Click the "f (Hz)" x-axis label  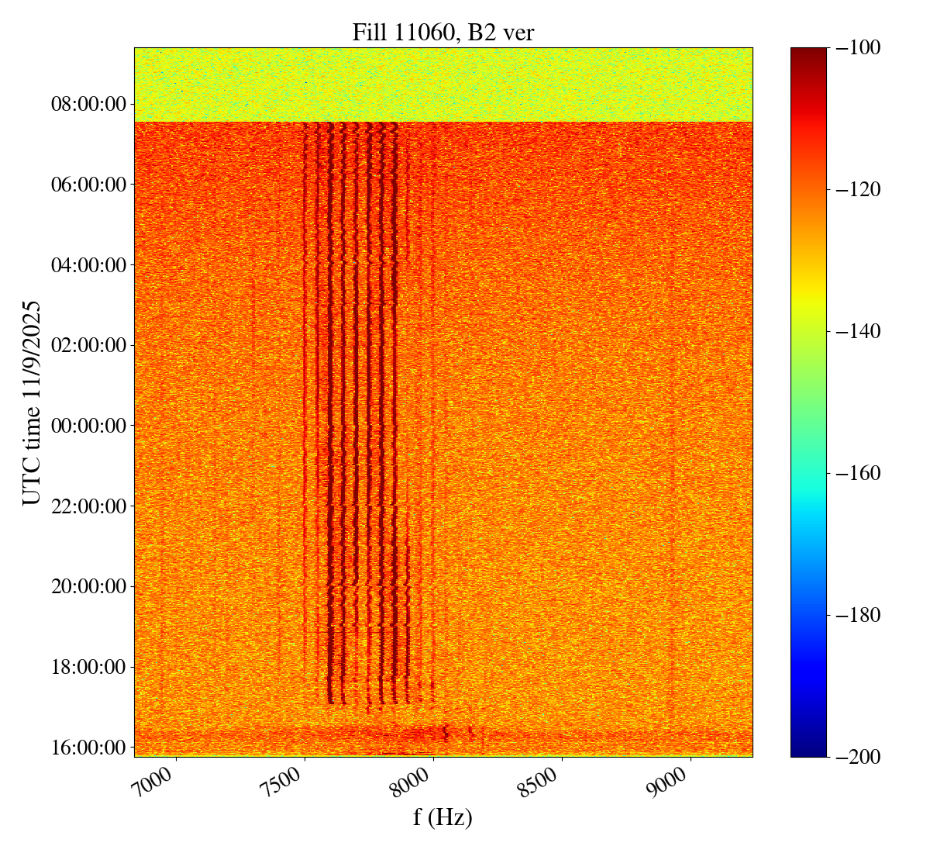click(x=443, y=817)
